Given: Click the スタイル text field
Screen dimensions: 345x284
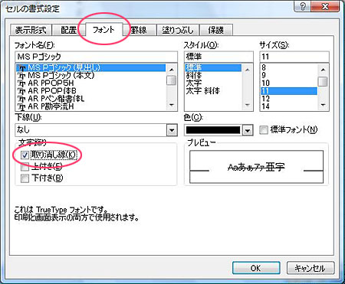Looking at the screenshot, I should (x=219, y=57).
